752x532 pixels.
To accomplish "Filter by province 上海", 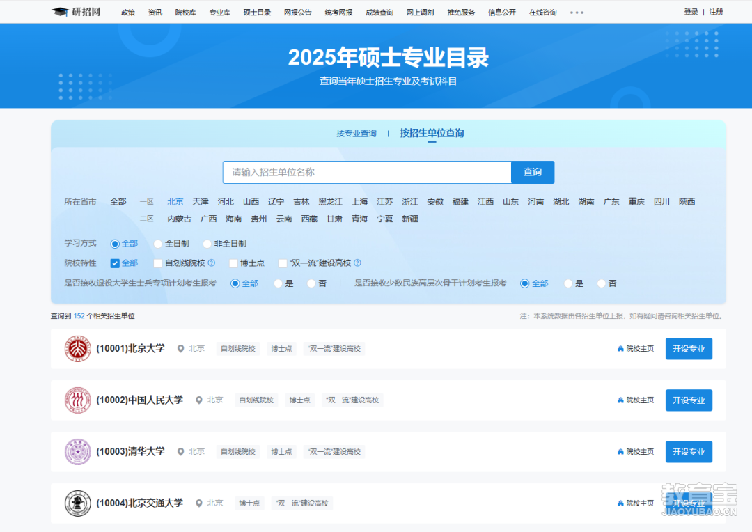I will click(x=360, y=202).
